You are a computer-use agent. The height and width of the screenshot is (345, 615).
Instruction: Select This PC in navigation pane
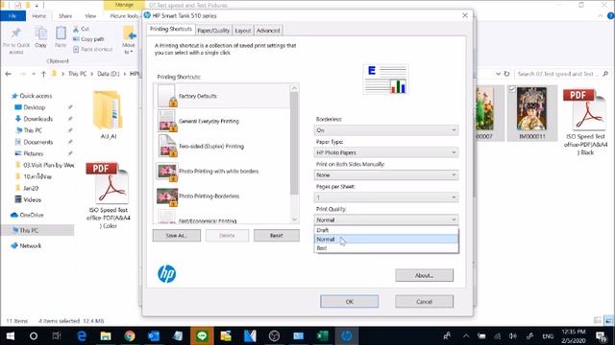point(37,230)
